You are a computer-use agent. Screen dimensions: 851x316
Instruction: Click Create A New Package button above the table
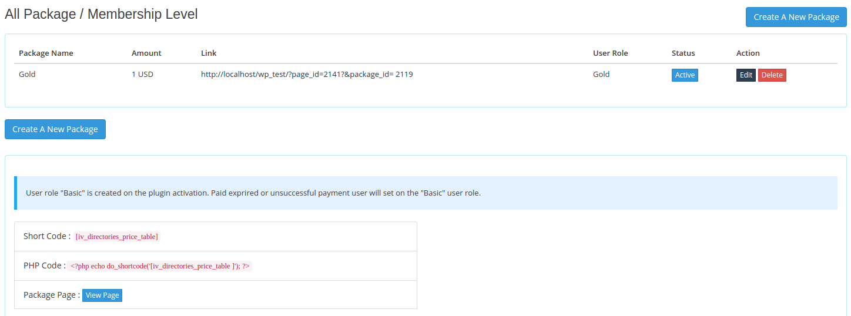tap(796, 17)
